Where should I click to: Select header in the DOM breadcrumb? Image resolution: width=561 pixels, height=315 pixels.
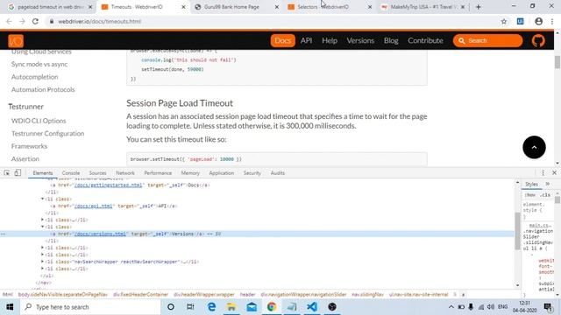pyautogui.click(x=247, y=295)
